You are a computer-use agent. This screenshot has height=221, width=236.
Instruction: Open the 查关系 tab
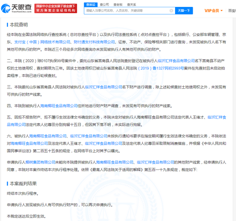tap(131, 5)
